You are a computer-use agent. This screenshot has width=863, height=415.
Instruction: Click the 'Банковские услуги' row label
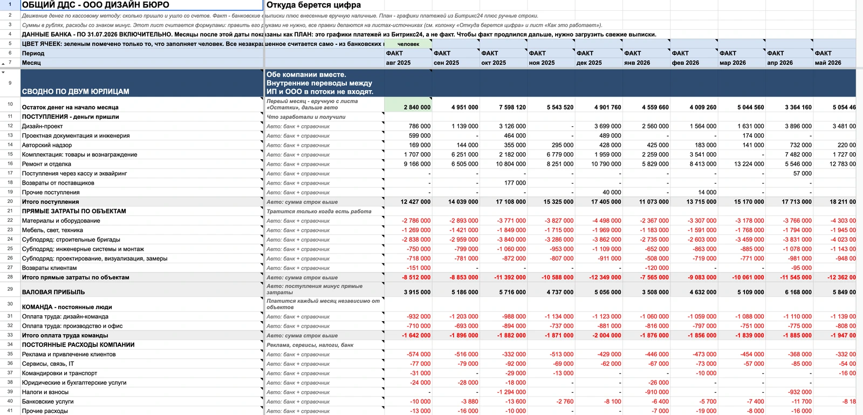click(142, 402)
